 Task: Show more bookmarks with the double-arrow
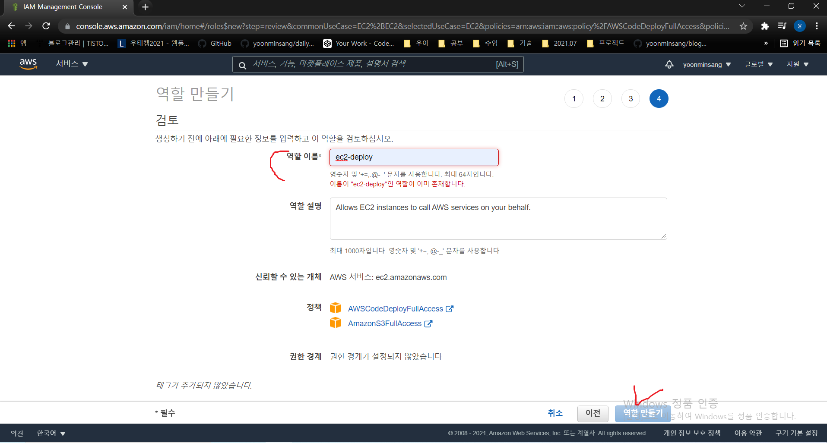(766, 44)
